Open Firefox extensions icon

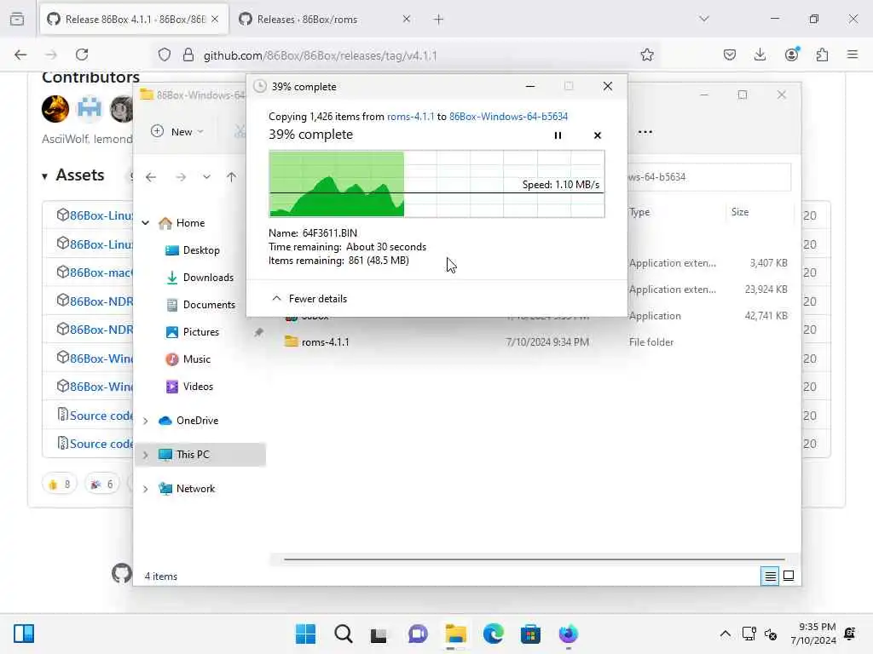click(x=823, y=55)
